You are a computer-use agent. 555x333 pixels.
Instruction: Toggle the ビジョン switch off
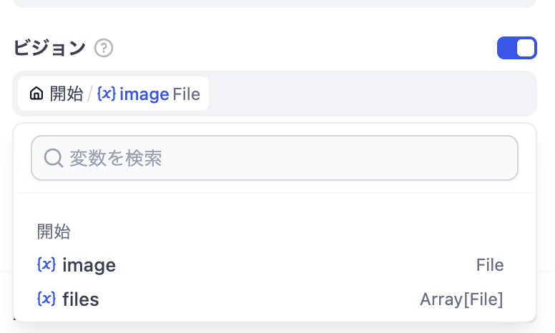coord(516,48)
